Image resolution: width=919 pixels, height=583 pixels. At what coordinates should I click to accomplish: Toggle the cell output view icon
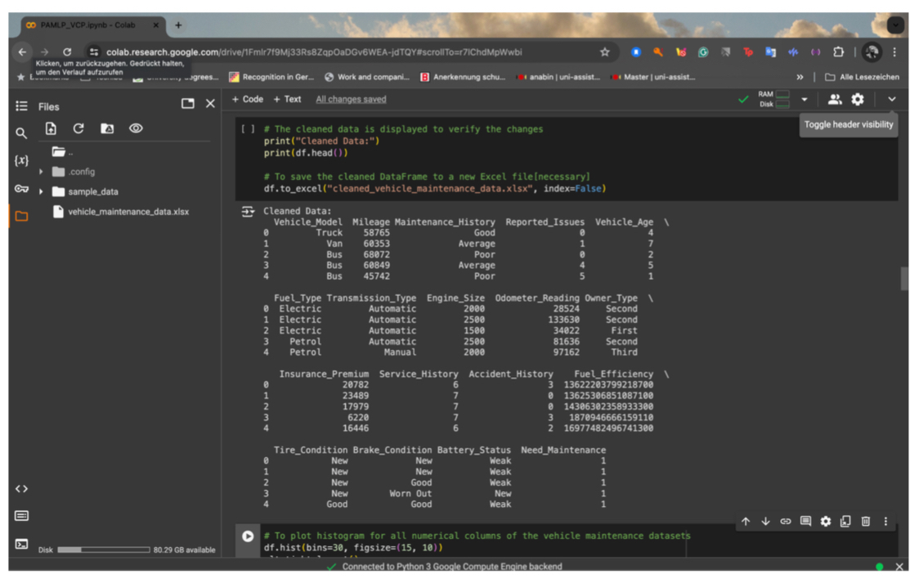point(247,212)
